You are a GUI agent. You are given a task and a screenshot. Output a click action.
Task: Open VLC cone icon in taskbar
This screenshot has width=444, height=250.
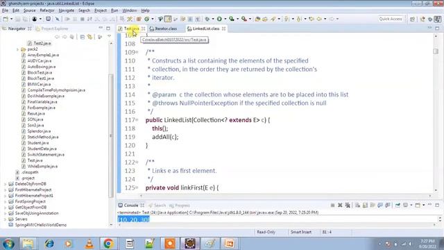(x=89, y=244)
